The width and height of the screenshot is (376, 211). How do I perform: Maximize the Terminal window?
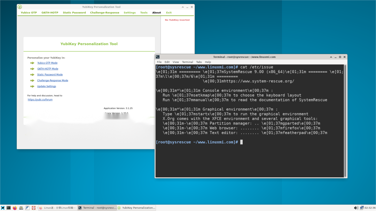(340, 57)
